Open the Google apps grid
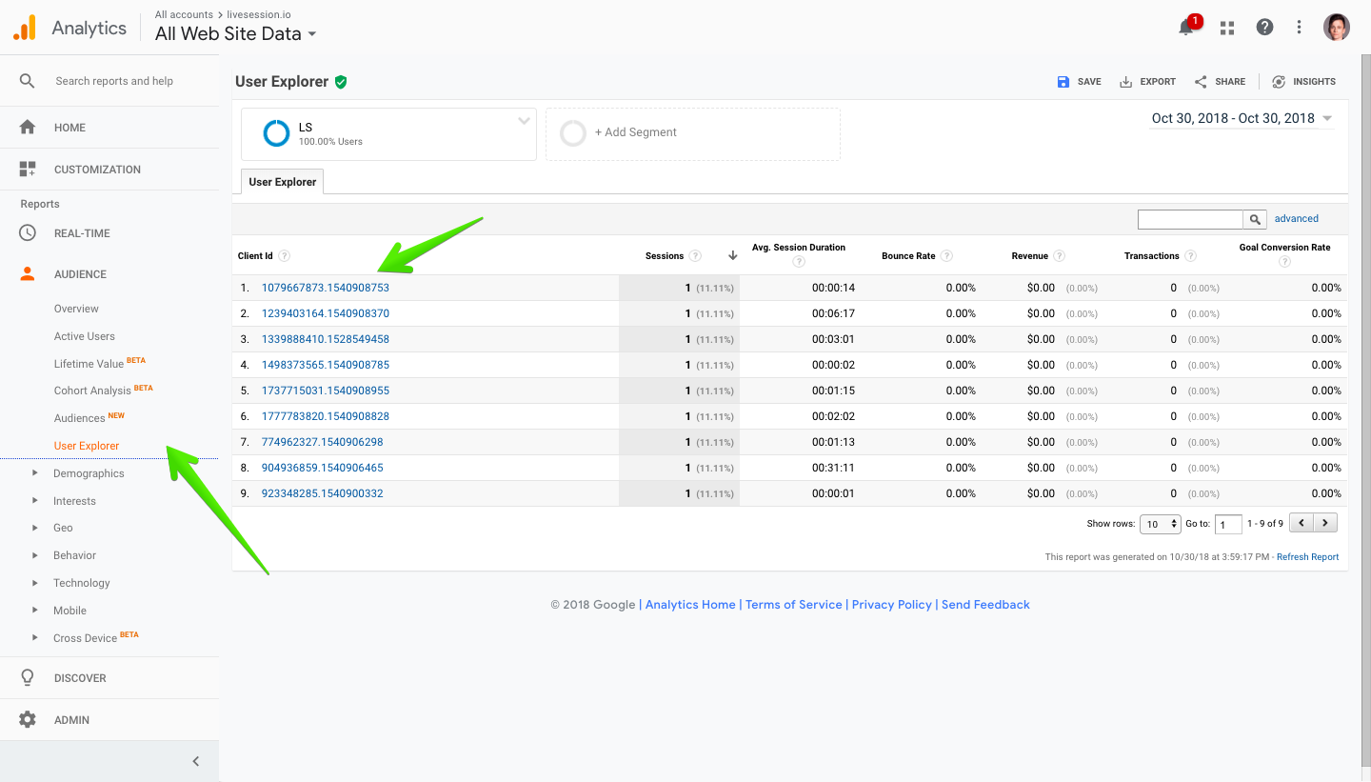1371x782 pixels. coord(1226,27)
